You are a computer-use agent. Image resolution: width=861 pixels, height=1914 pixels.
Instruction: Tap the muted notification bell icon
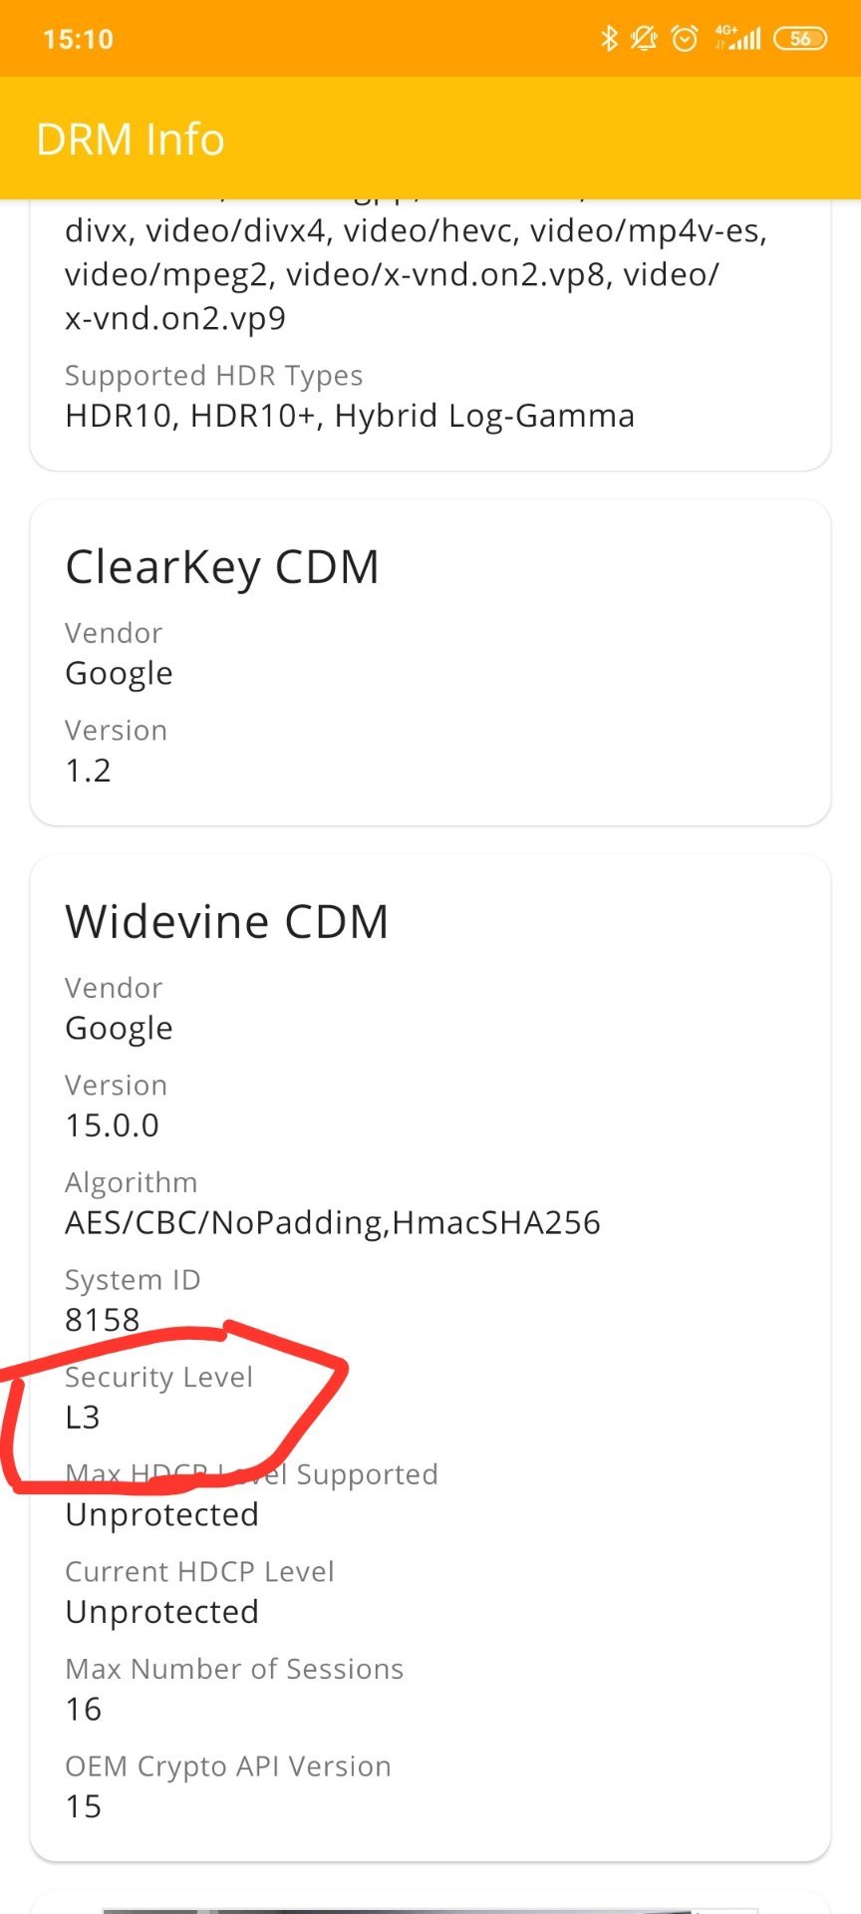pyautogui.click(x=645, y=39)
